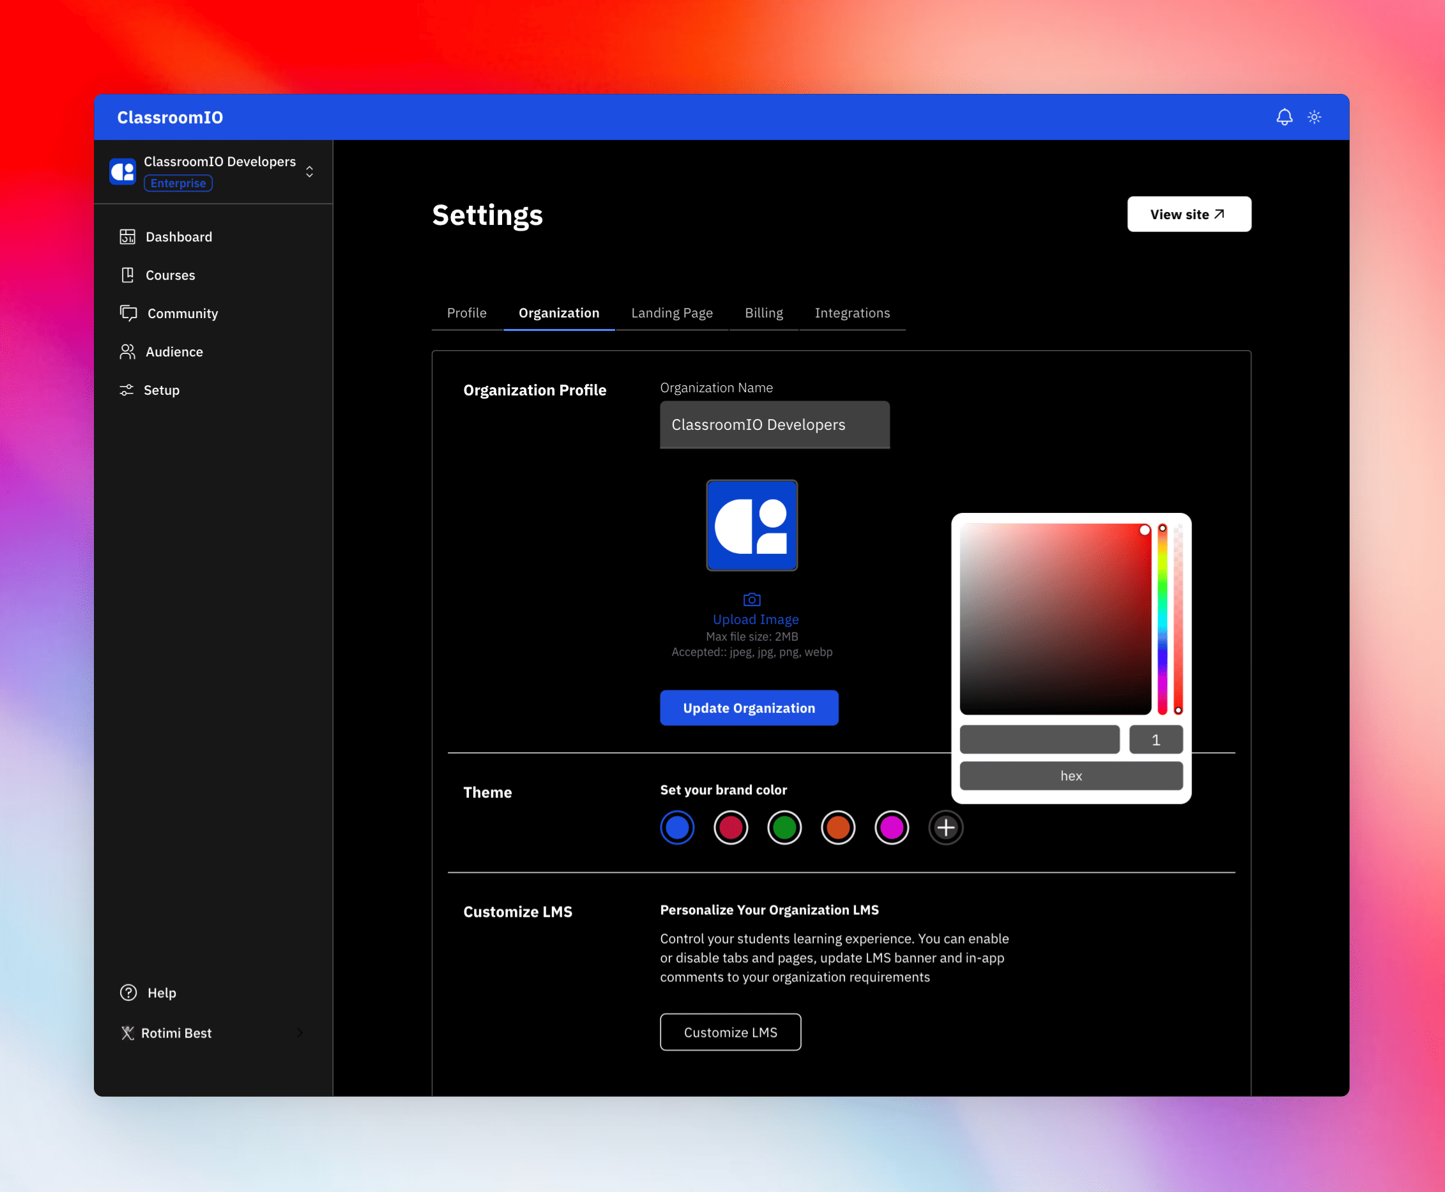
Task: Click Update Organization button
Action: (x=750, y=707)
